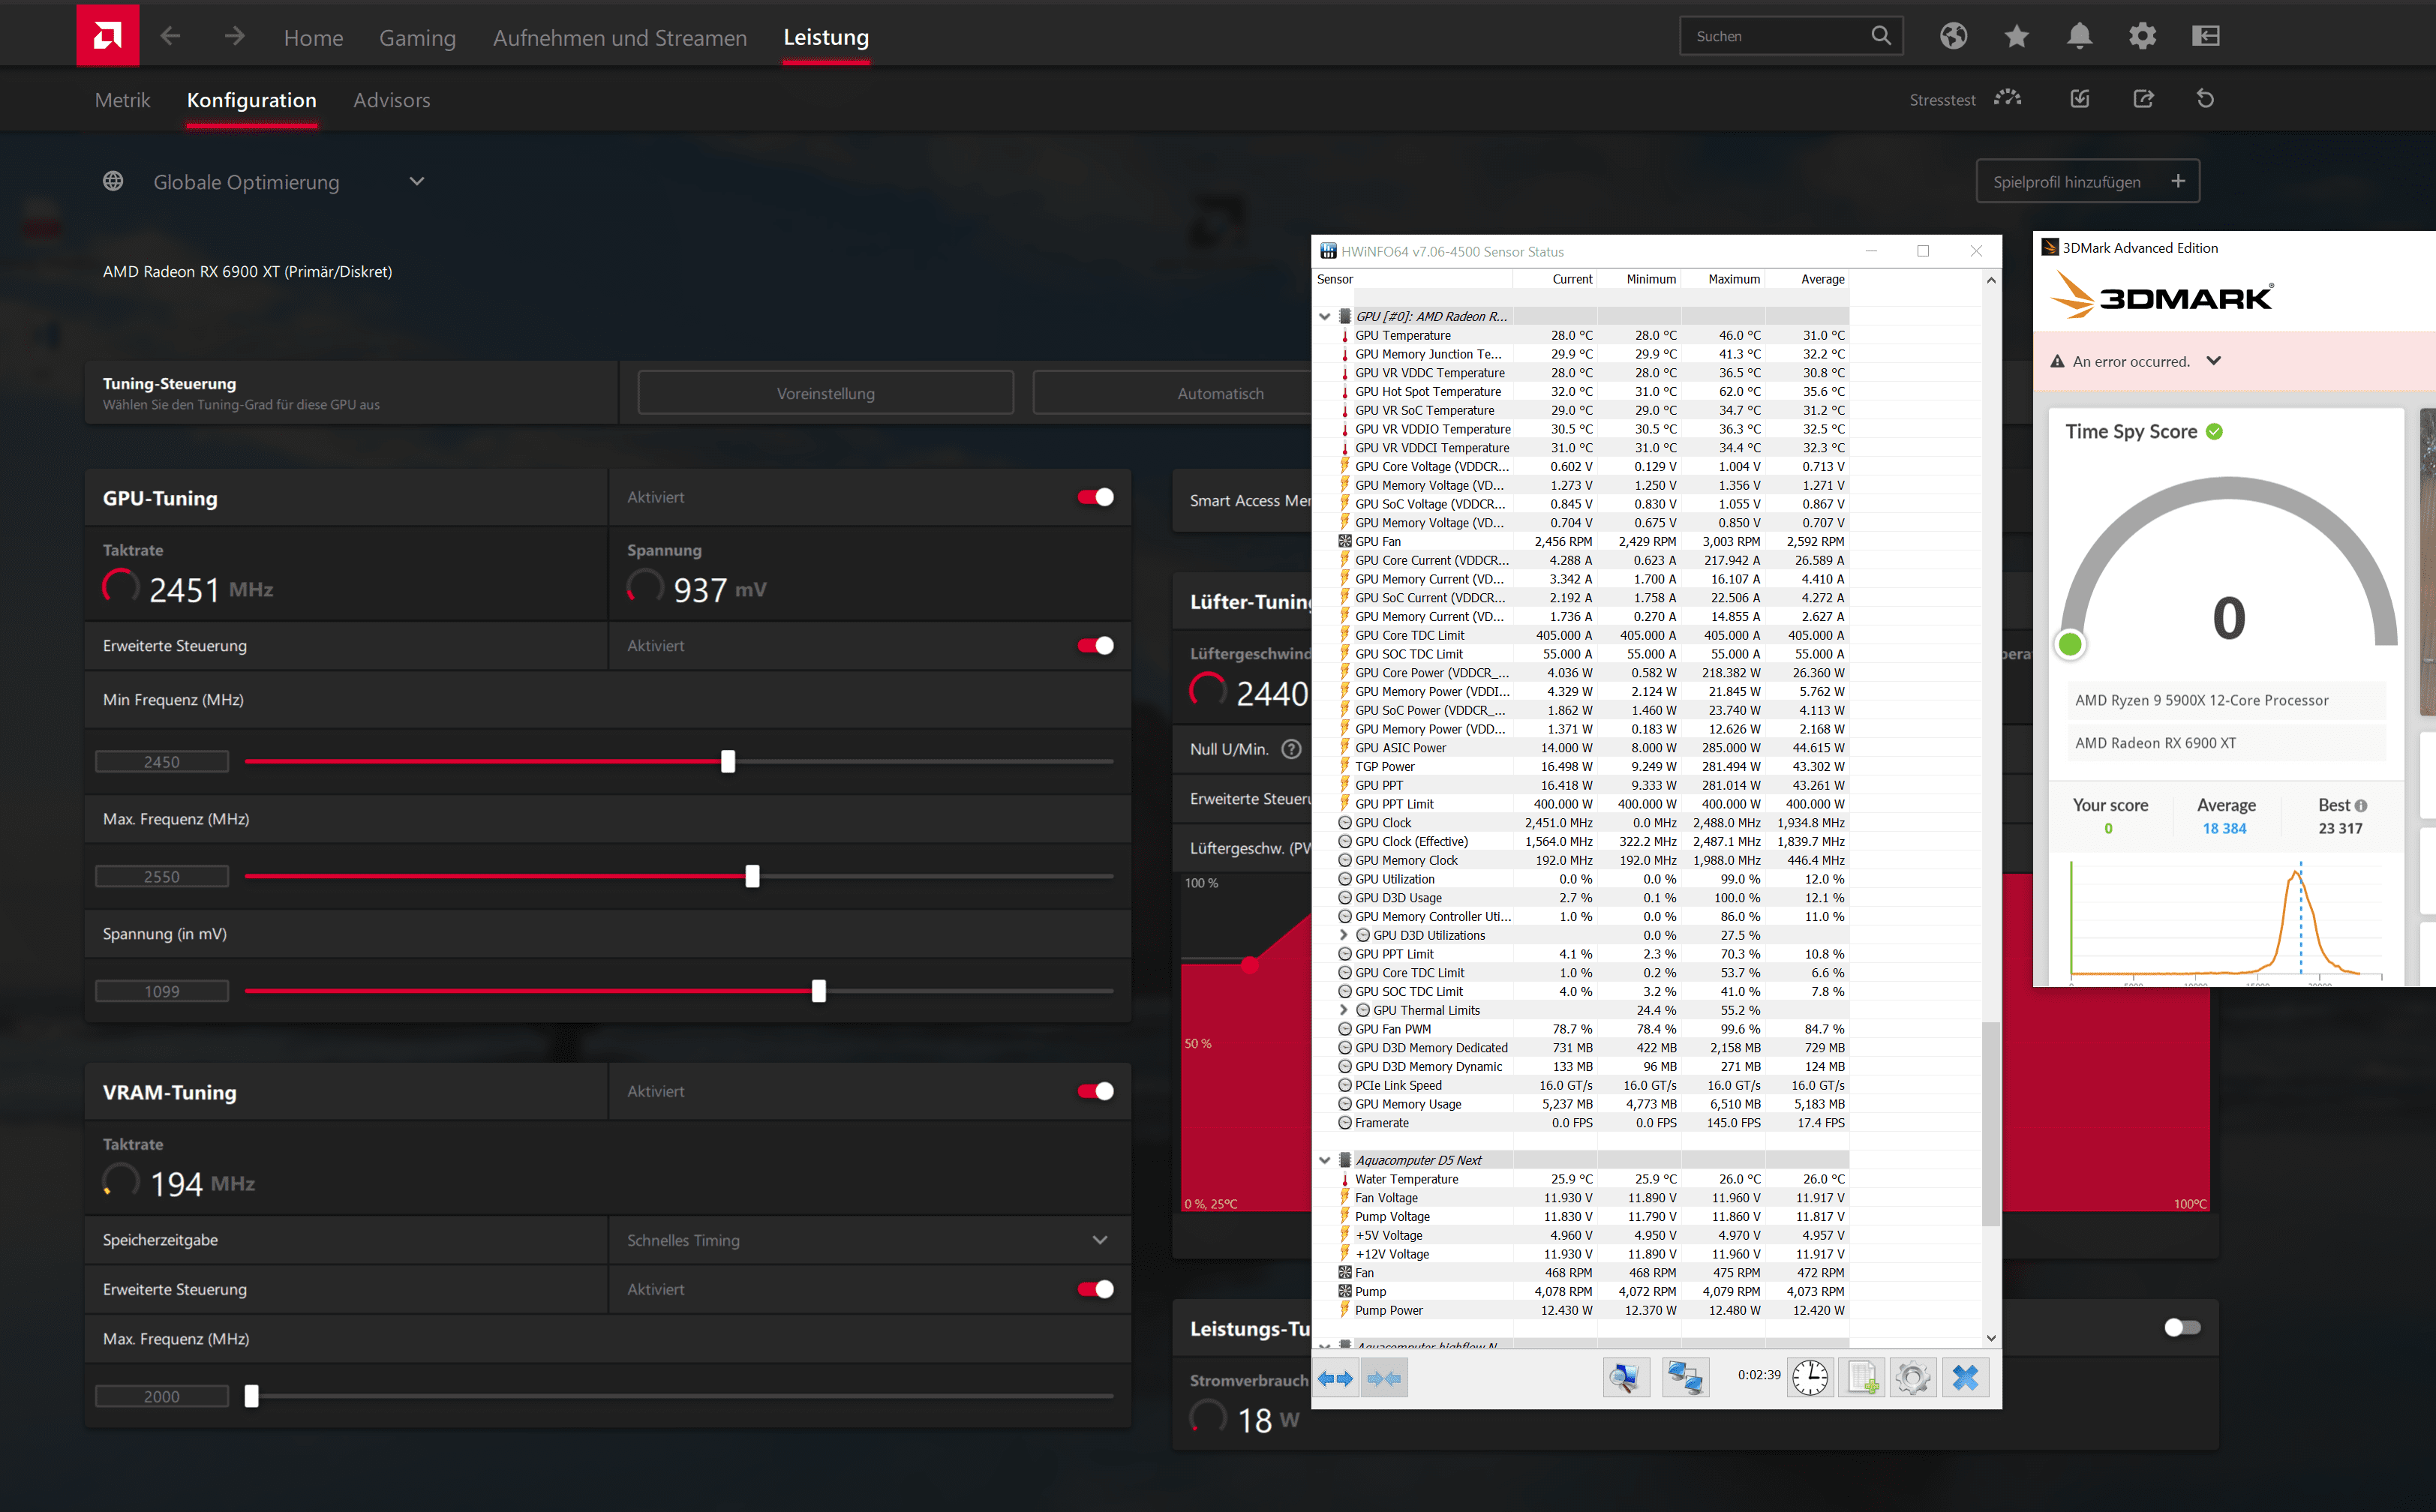Toggle VRAM-Tuning Aktiviert switch

[1095, 1091]
